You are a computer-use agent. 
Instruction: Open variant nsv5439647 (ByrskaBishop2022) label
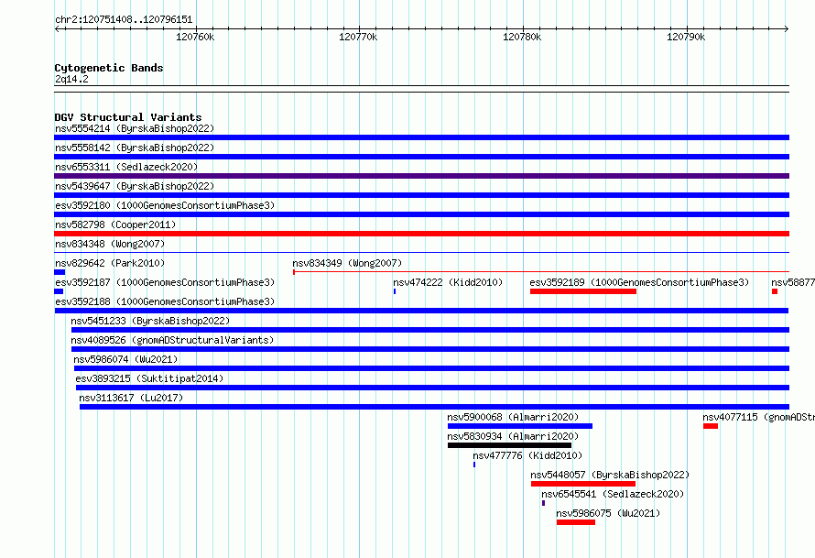click(135, 186)
